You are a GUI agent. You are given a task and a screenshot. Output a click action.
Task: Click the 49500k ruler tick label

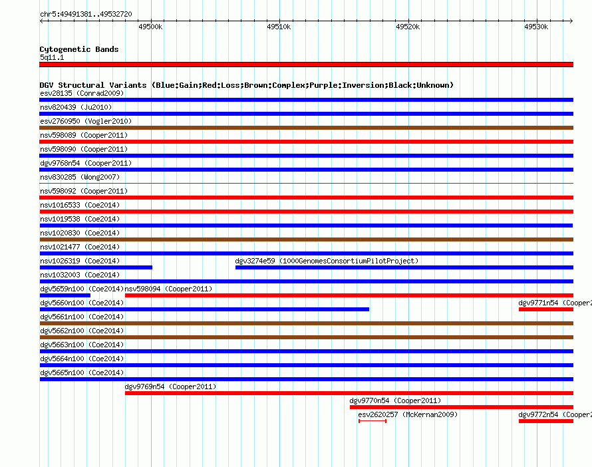(x=150, y=27)
